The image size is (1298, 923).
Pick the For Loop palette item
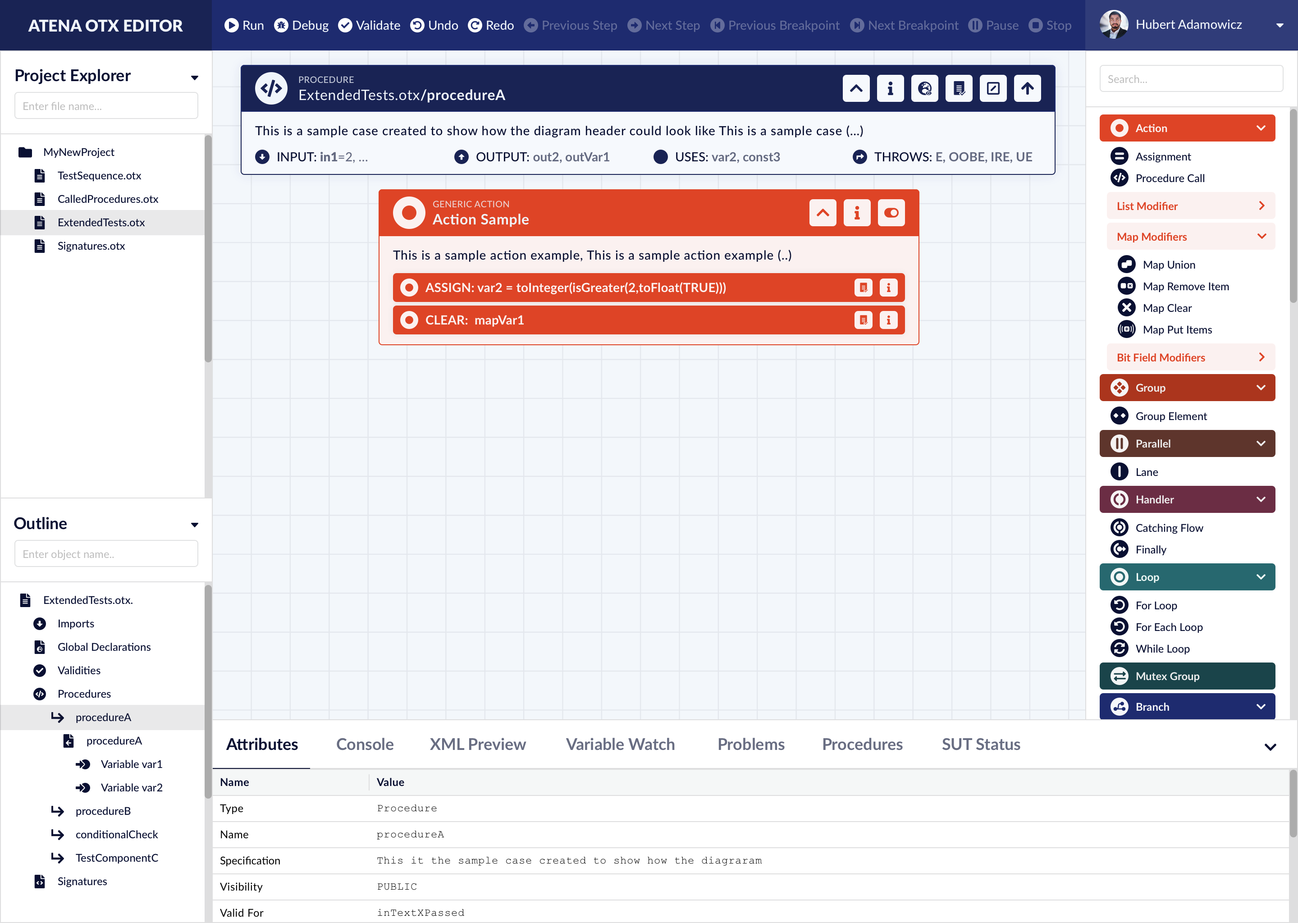coord(1144,605)
